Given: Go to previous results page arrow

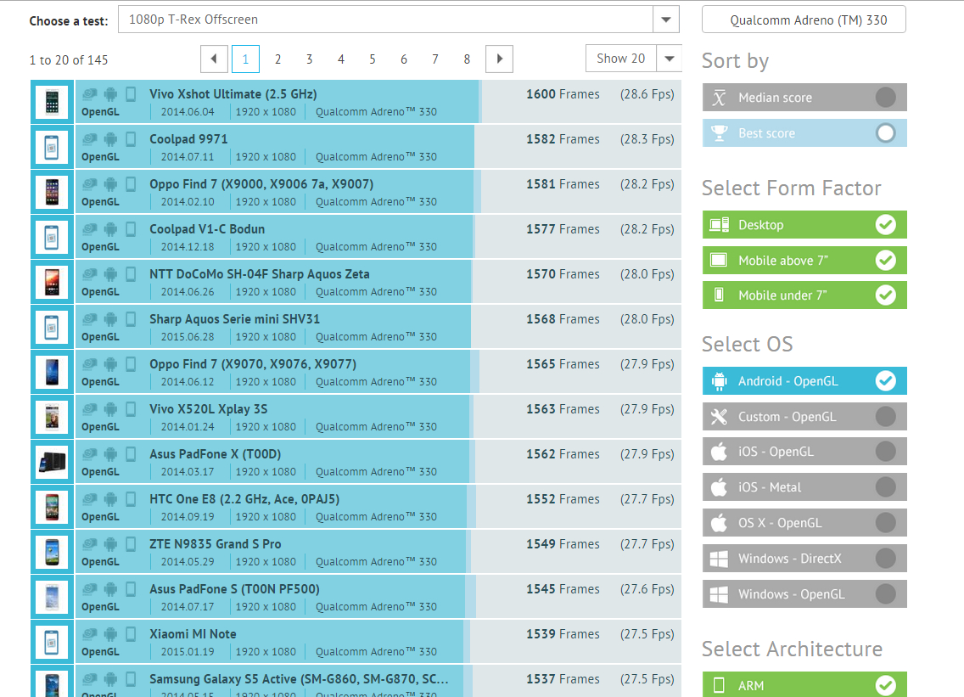Looking at the screenshot, I should 214,59.
